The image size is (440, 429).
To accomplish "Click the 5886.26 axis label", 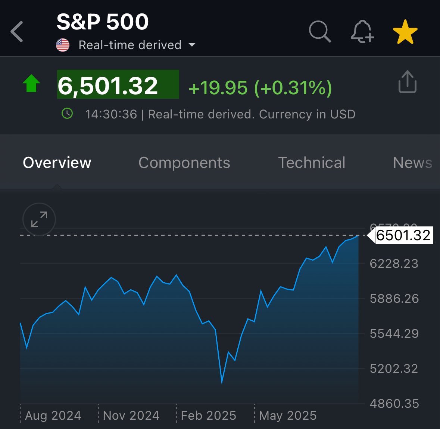I will pos(394,299).
